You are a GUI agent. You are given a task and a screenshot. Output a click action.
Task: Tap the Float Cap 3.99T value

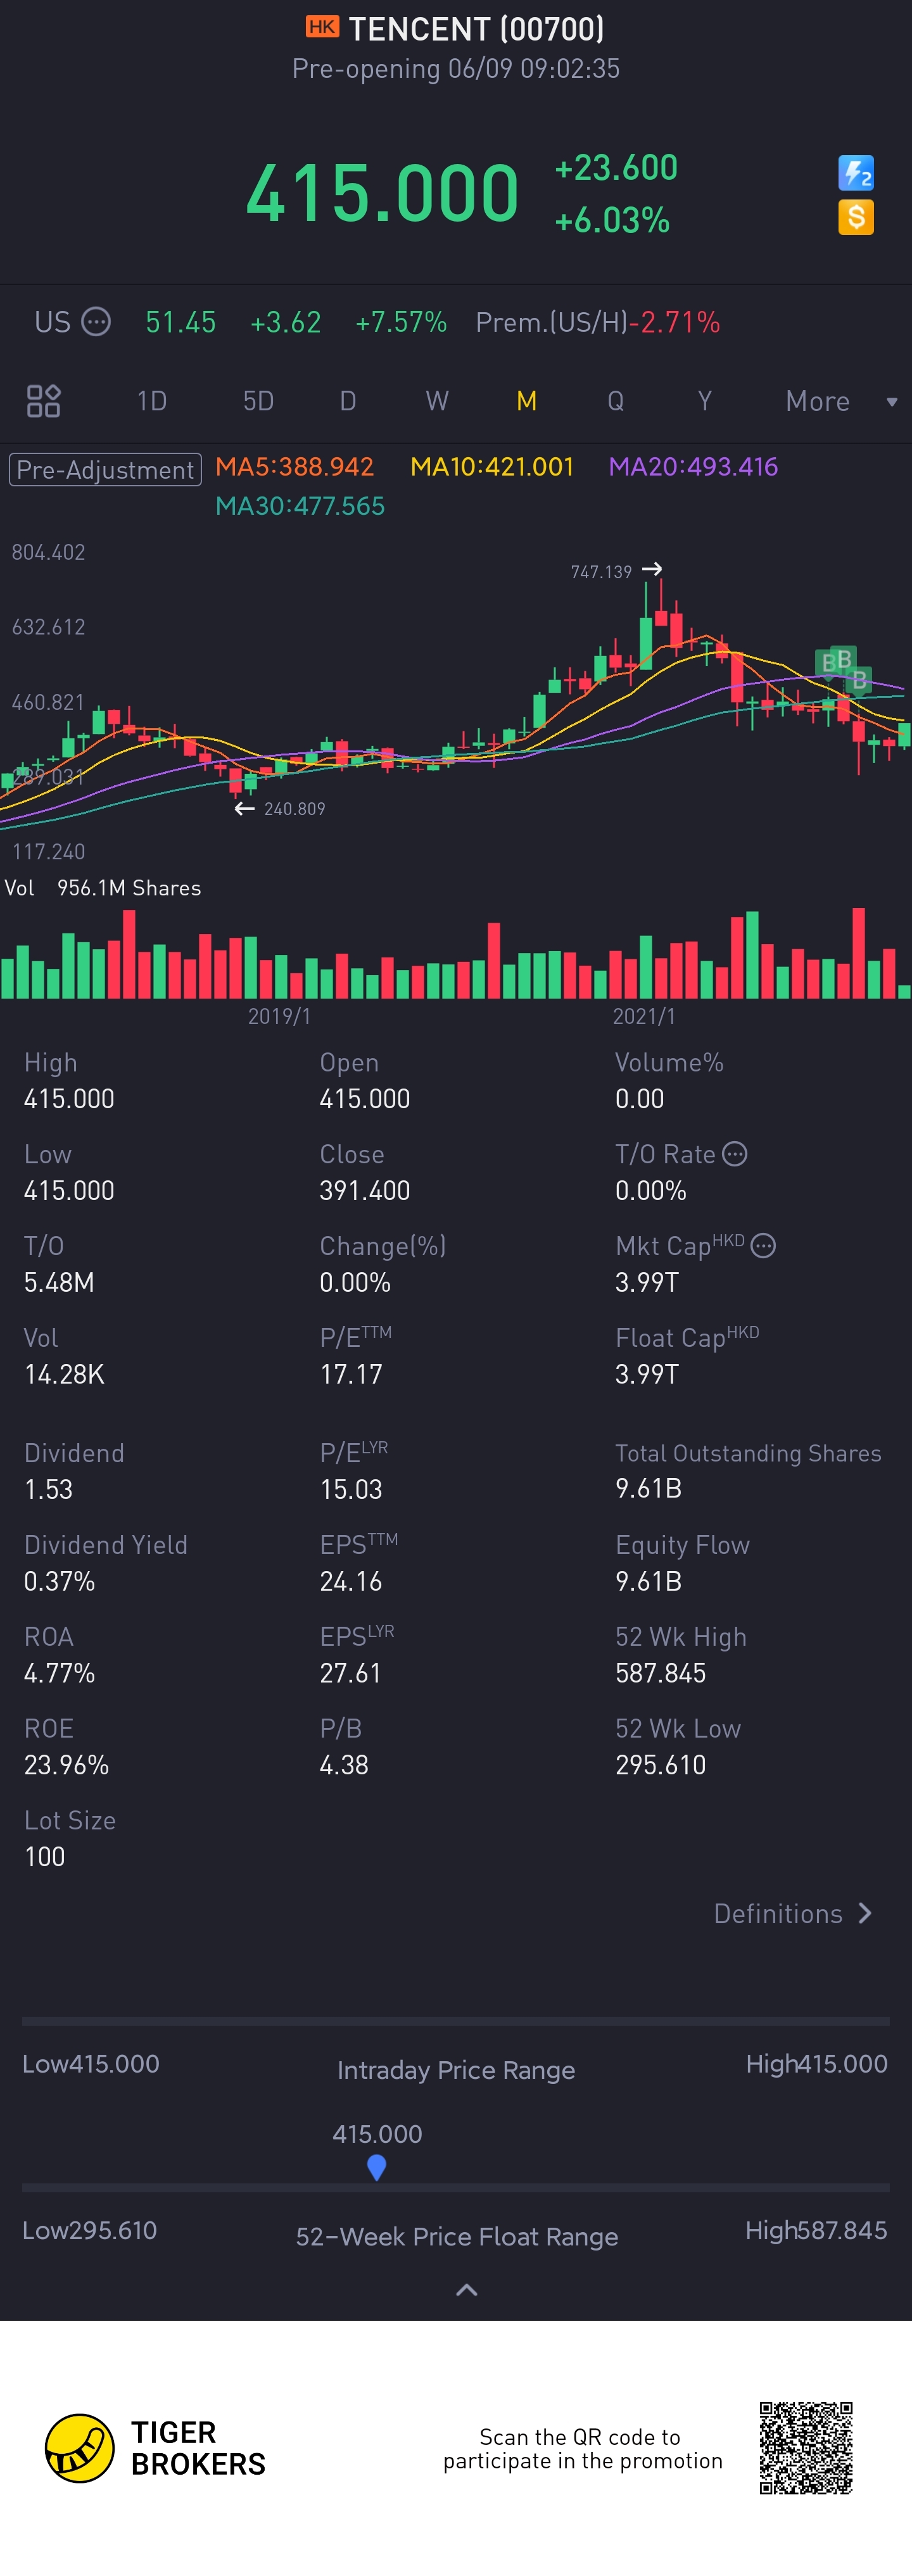647,1374
